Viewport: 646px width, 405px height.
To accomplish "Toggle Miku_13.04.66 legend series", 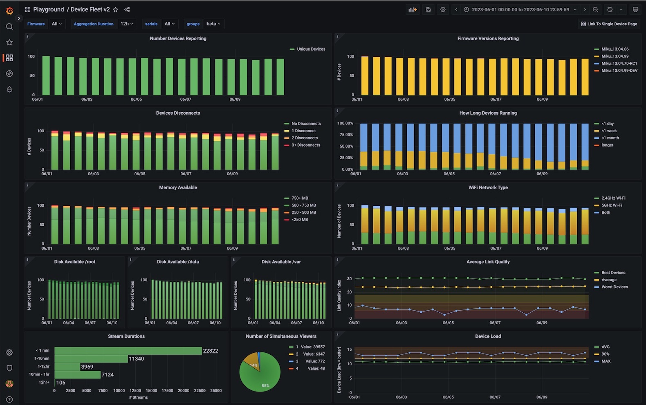I will coord(615,49).
